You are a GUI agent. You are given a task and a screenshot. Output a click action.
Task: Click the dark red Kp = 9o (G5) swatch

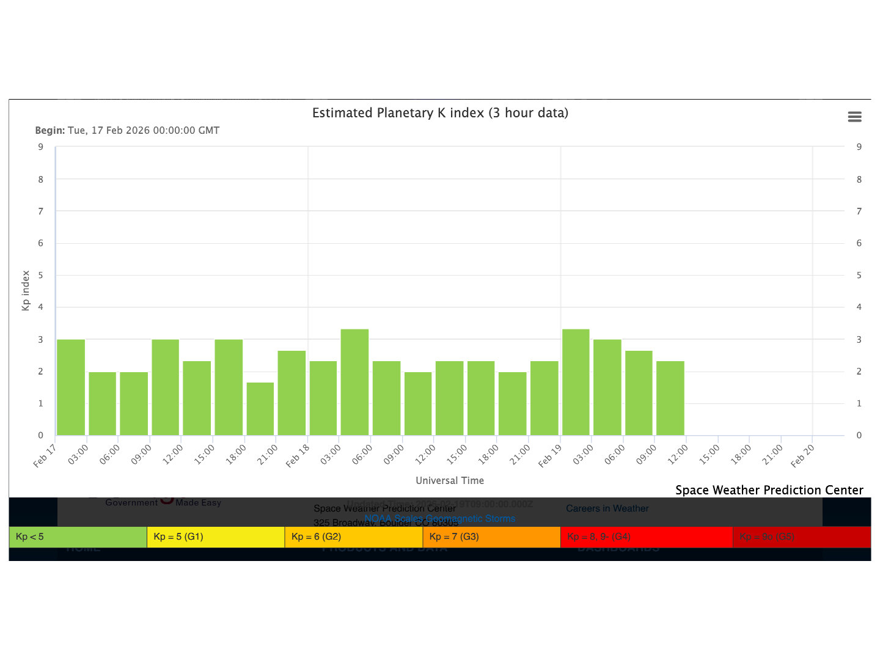pos(801,537)
